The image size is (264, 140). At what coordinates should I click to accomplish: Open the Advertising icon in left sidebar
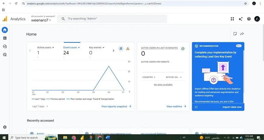(5, 55)
